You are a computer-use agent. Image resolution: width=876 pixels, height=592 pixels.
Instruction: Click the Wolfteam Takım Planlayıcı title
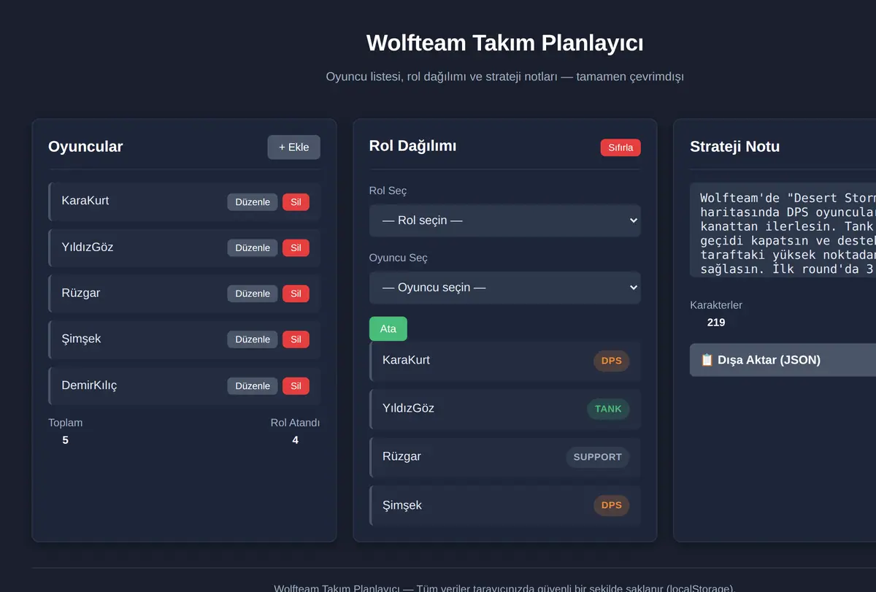tap(505, 43)
